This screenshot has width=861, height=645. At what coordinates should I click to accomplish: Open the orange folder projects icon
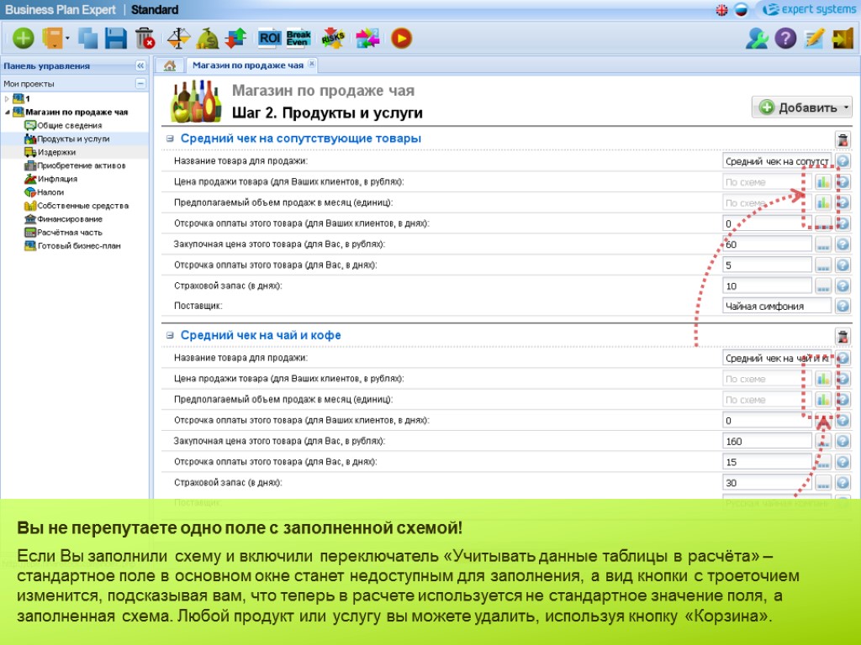click(x=53, y=39)
